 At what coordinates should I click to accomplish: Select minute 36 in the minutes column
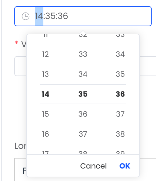[83, 114]
